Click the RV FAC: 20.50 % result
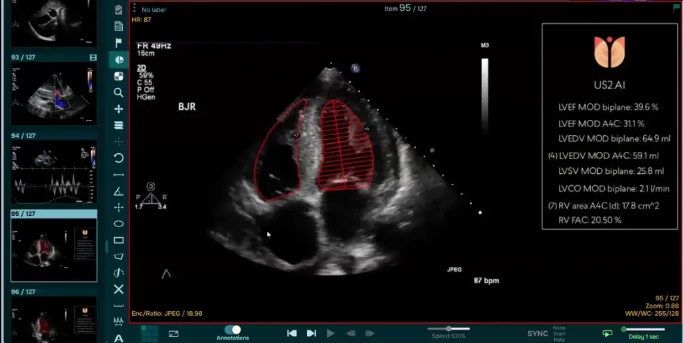Image resolution: width=683 pixels, height=343 pixels. pyautogui.click(x=590, y=220)
